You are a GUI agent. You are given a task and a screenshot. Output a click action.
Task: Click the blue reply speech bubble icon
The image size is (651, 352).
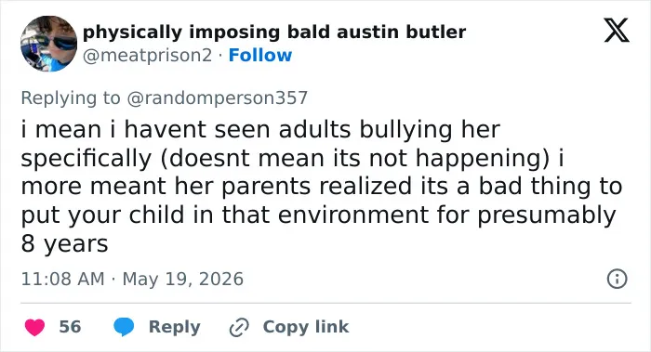tap(124, 327)
